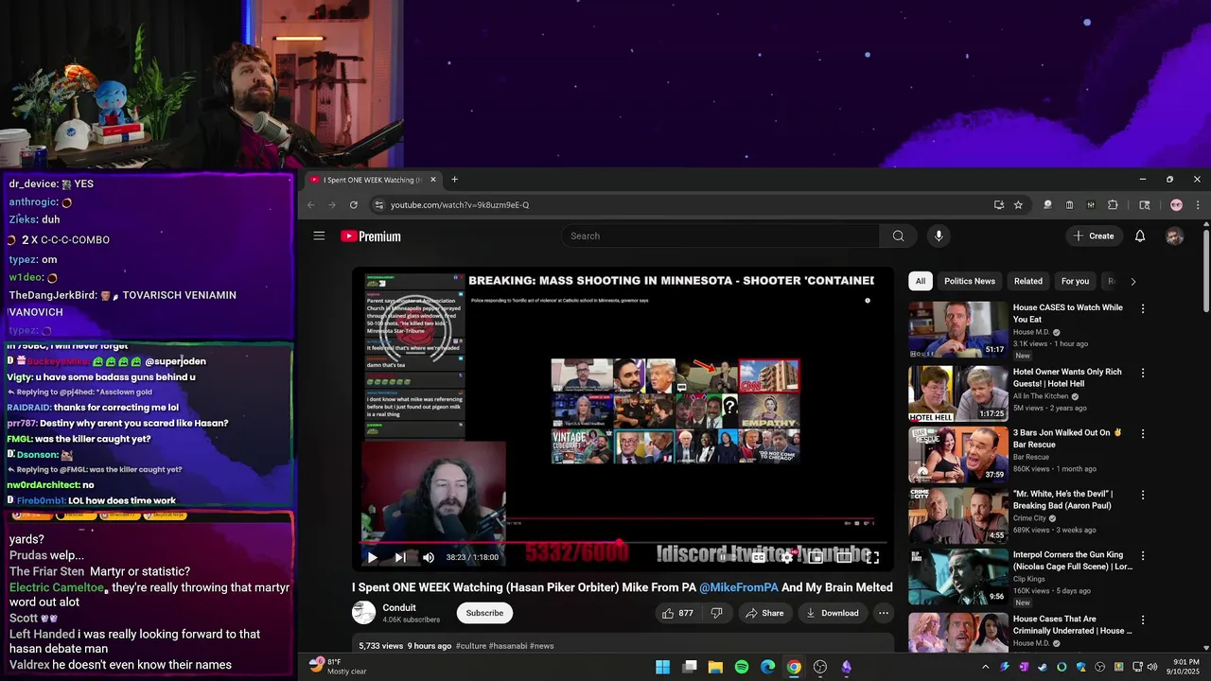Close the I Spent ONE WEEK tab
This screenshot has height=681, width=1211.
pos(433,180)
